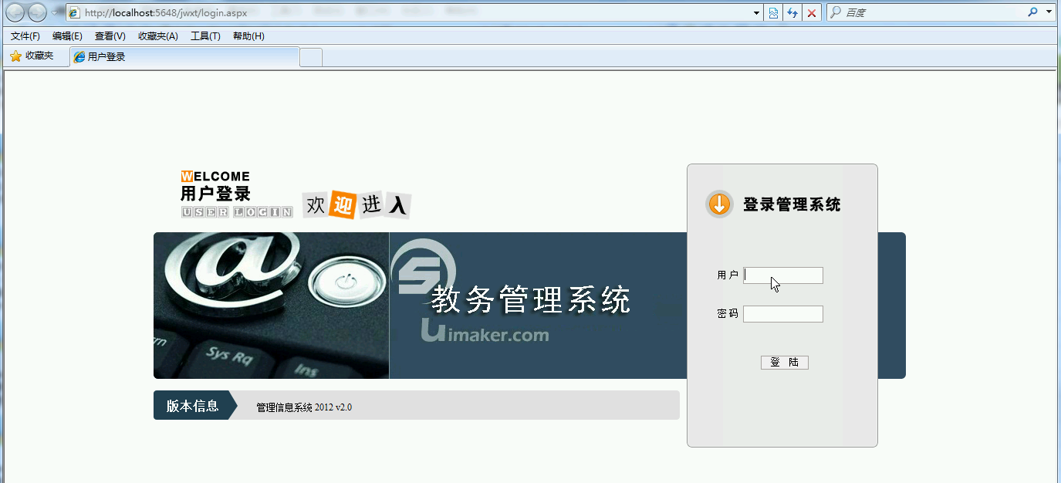Focus the 密码 password input field
This screenshot has width=1061, height=483.
click(x=783, y=314)
